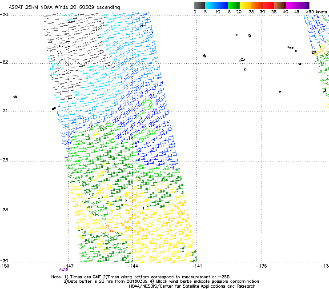Viewport: 329px width, 289px height.
Task: Click the 'NOAA/NESDIS/Center for Satellite Applications and Research' credit
Action: (x=192, y=286)
